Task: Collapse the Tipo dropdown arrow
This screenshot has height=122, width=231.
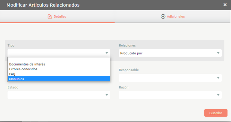Action: pos(107,53)
